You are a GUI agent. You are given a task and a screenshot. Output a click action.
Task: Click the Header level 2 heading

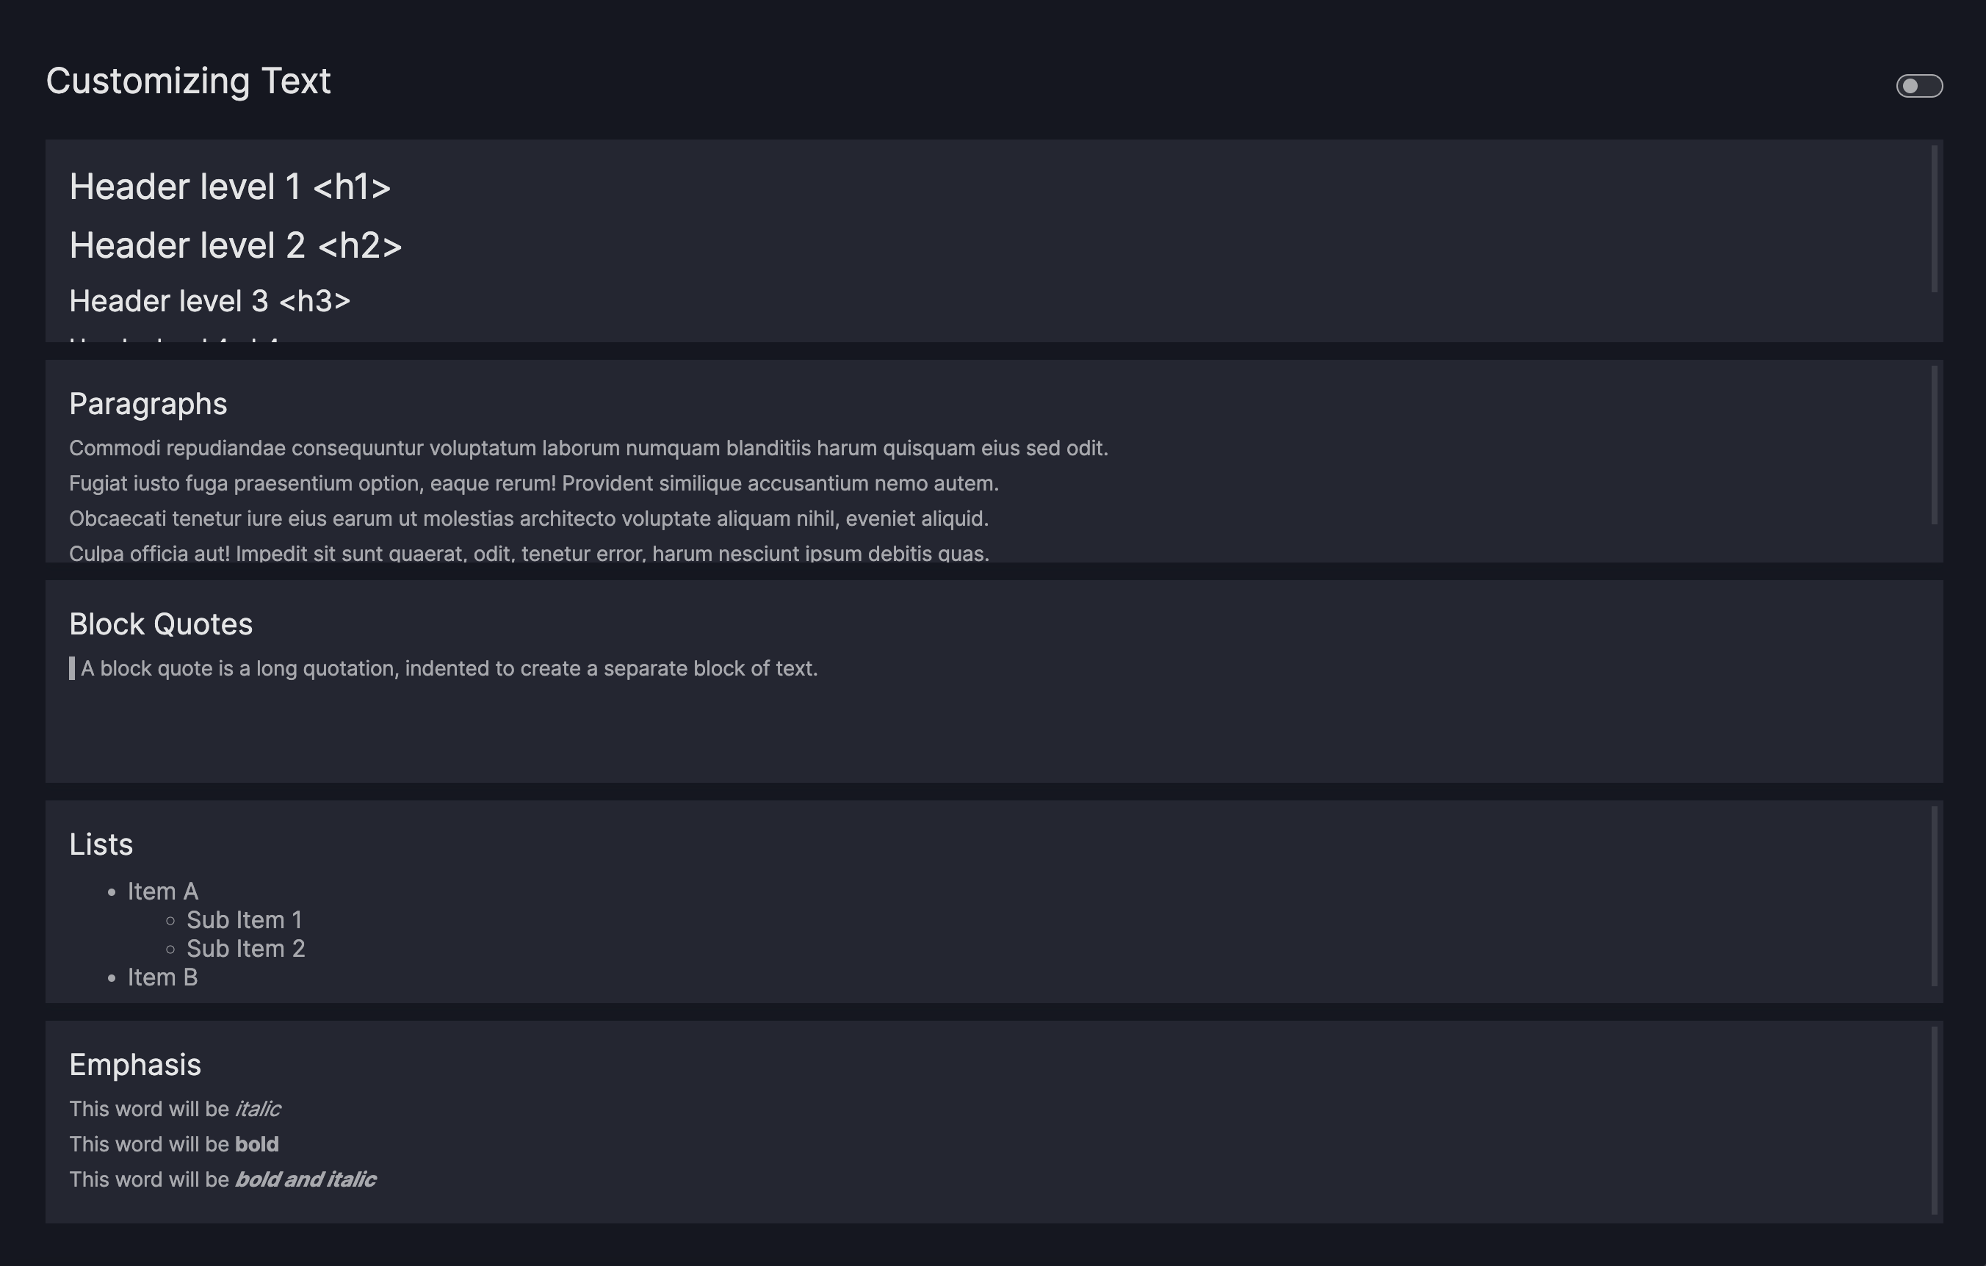[235, 246]
